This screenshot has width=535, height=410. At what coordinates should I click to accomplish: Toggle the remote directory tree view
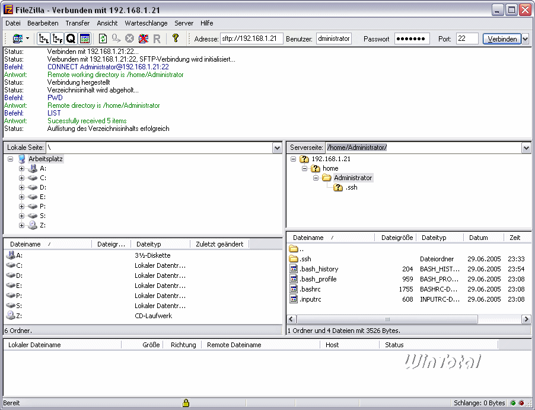[58, 39]
